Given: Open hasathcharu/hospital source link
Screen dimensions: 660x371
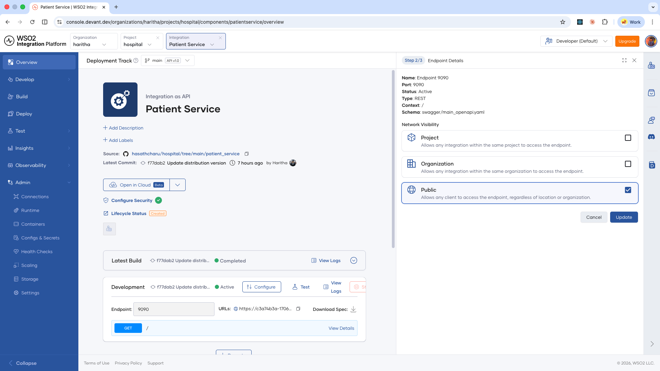Looking at the screenshot, I should click(x=186, y=154).
